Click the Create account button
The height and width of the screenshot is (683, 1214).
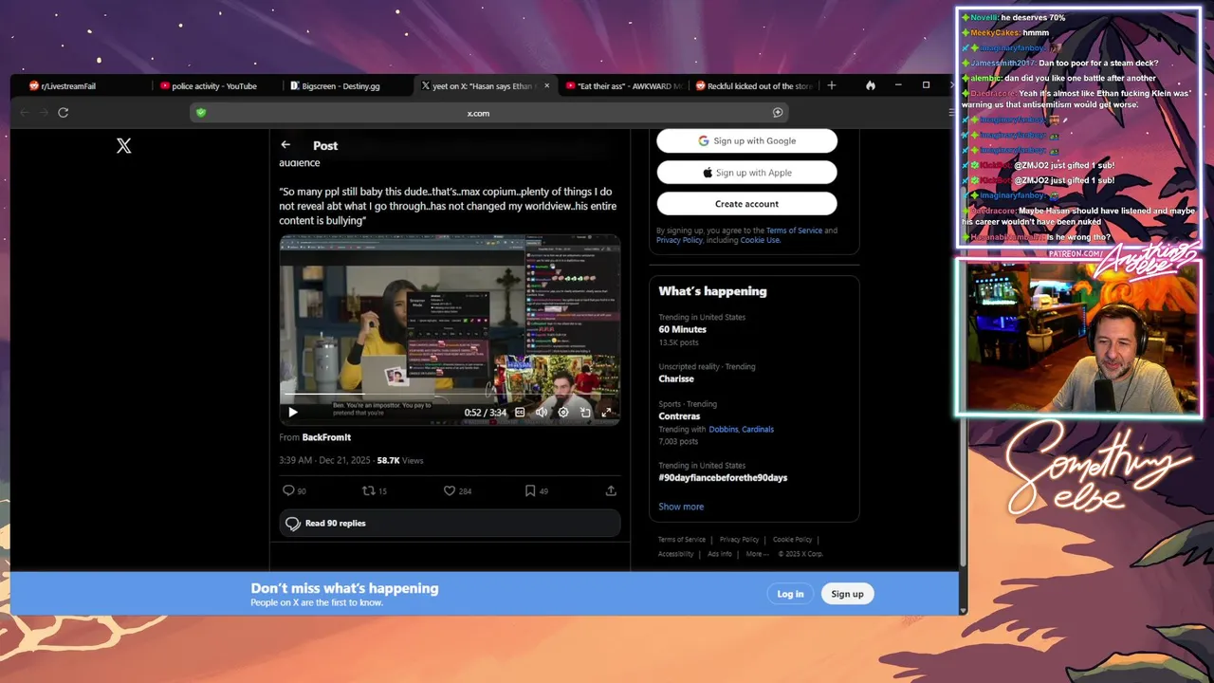[x=746, y=204]
